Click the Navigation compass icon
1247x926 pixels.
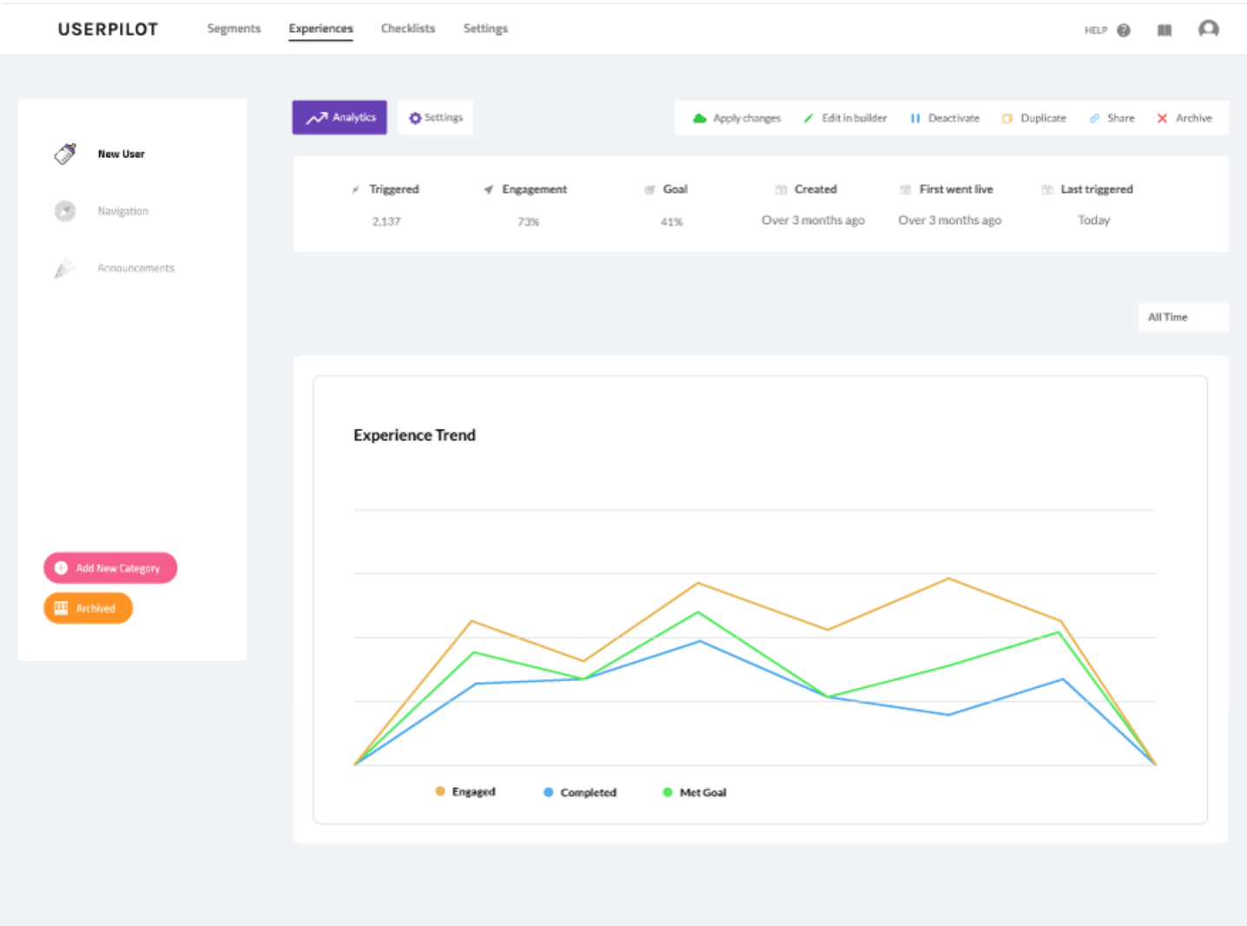pyautogui.click(x=65, y=211)
